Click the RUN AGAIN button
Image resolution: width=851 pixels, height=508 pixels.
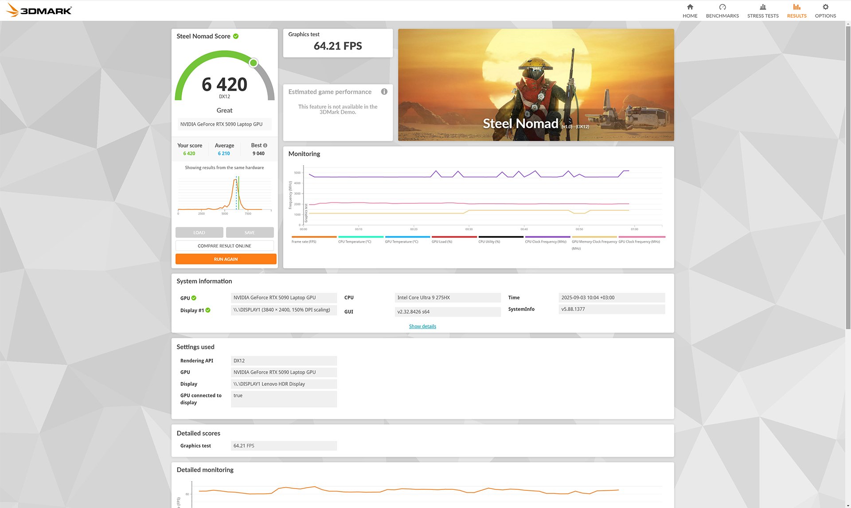pyautogui.click(x=226, y=259)
